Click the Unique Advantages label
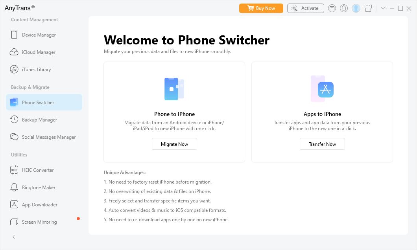Image resolution: width=417 pixels, height=250 pixels. pos(125,173)
